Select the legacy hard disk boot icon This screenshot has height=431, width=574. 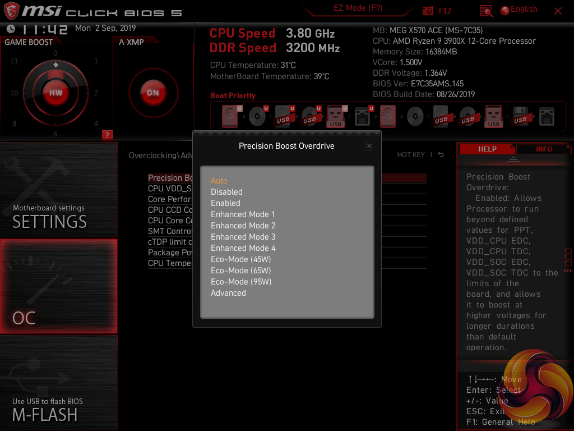point(388,116)
